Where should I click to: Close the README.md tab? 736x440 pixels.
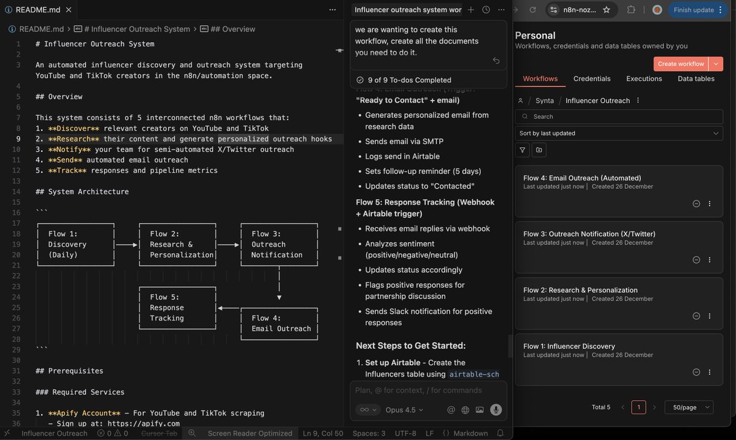67,10
